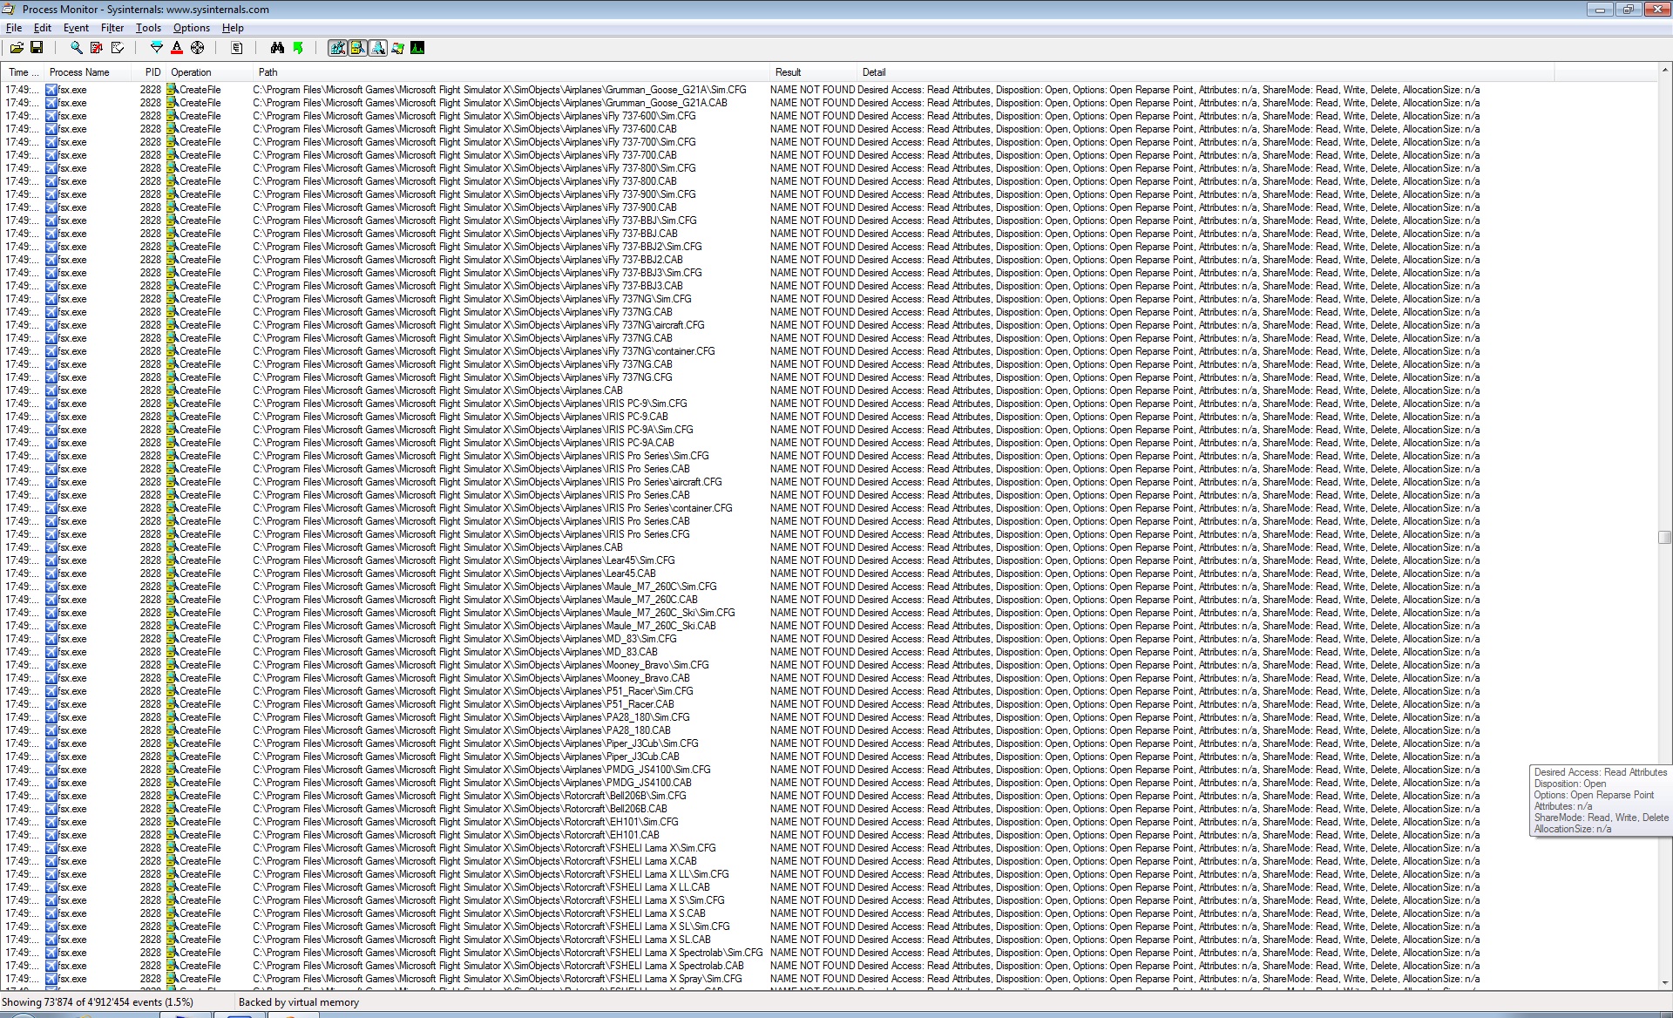Screen dimensions: 1673x1018
Task: Click the Clear display toolbar icon
Action: tap(118, 48)
